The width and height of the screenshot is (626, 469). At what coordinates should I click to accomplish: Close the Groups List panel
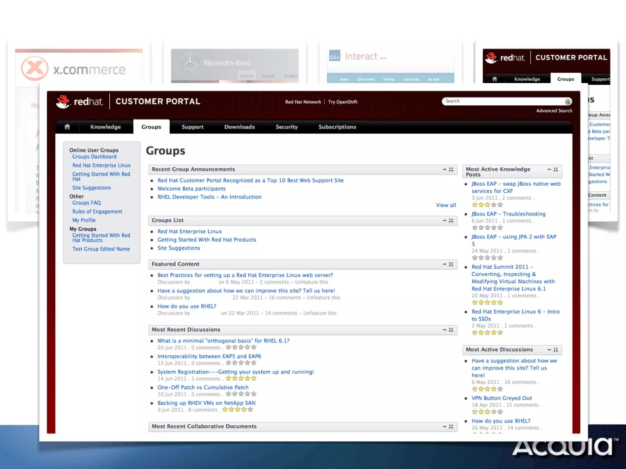[x=451, y=220]
